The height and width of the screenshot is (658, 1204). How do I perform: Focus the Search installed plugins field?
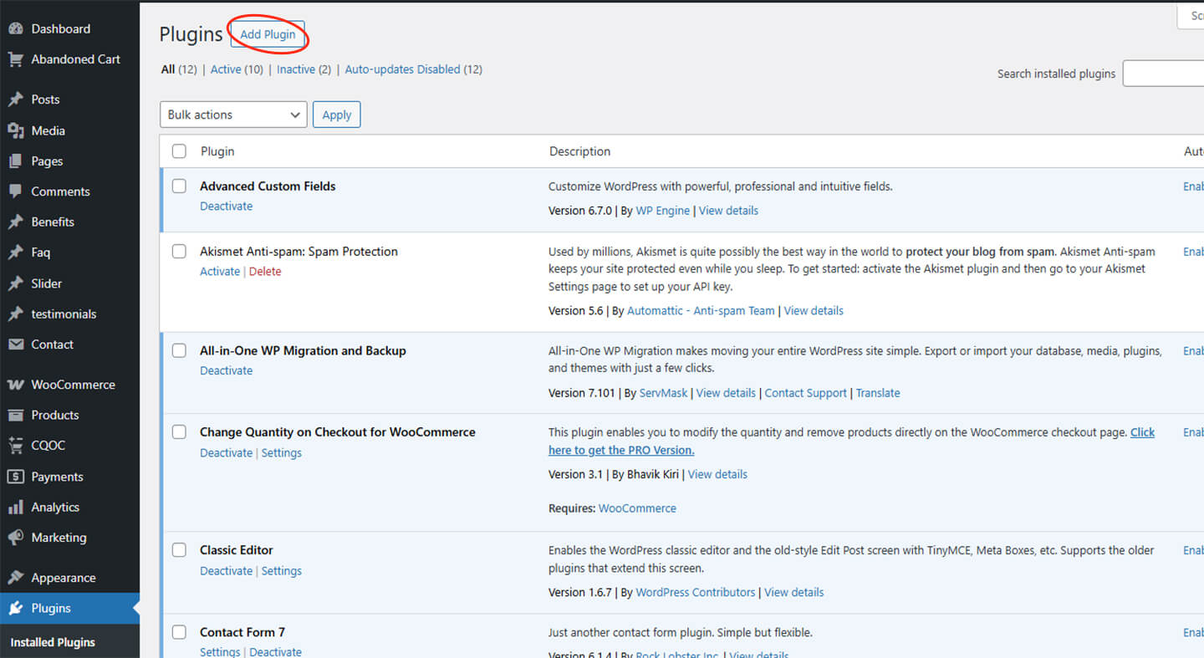pos(1164,74)
